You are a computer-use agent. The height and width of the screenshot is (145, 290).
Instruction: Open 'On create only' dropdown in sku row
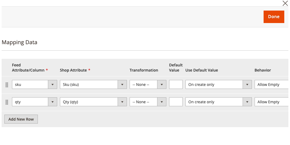[218, 85]
